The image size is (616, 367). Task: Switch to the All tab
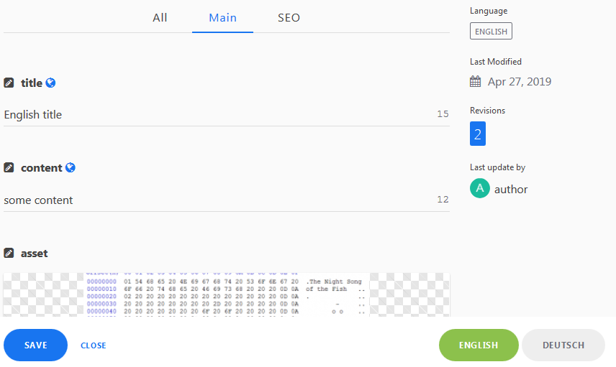(160, 18)
